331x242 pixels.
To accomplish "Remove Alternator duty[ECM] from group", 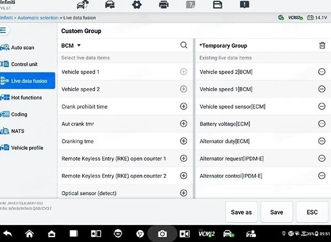I will coord(322,141).
